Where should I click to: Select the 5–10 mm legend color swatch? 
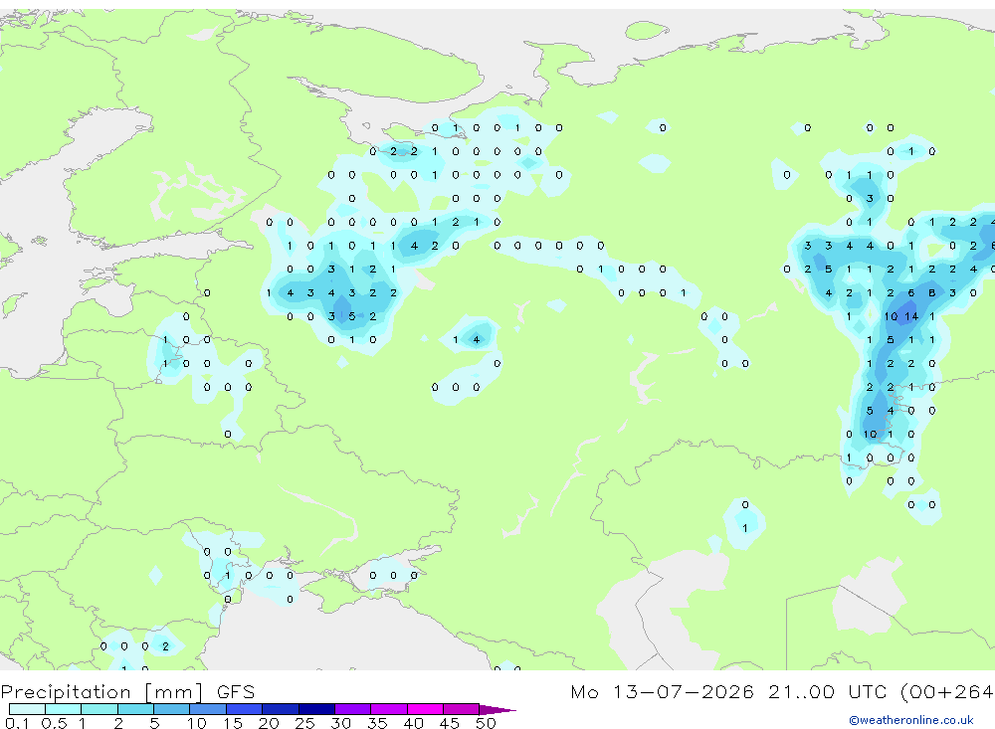pos(172,709)
